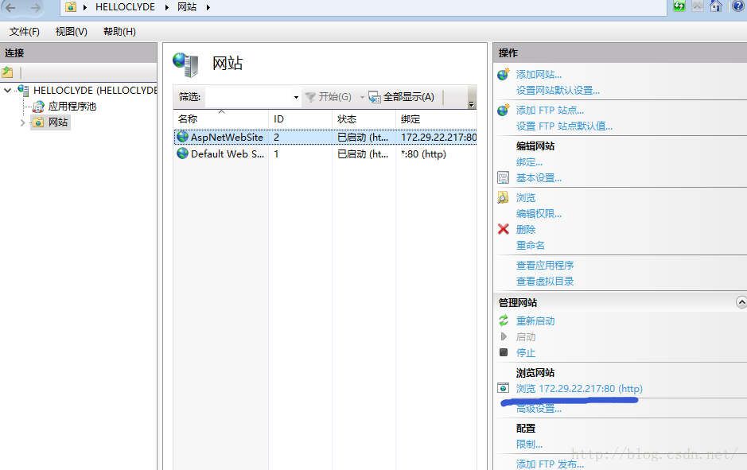The width and height of the screenshot is (747, 470).
Task: Click the green 重新启动 arrows icon
Action: click(504, 320)
